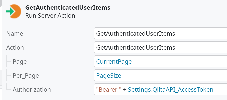Click the PageSize variable text

pyautogui.click(x=109, y=75)
